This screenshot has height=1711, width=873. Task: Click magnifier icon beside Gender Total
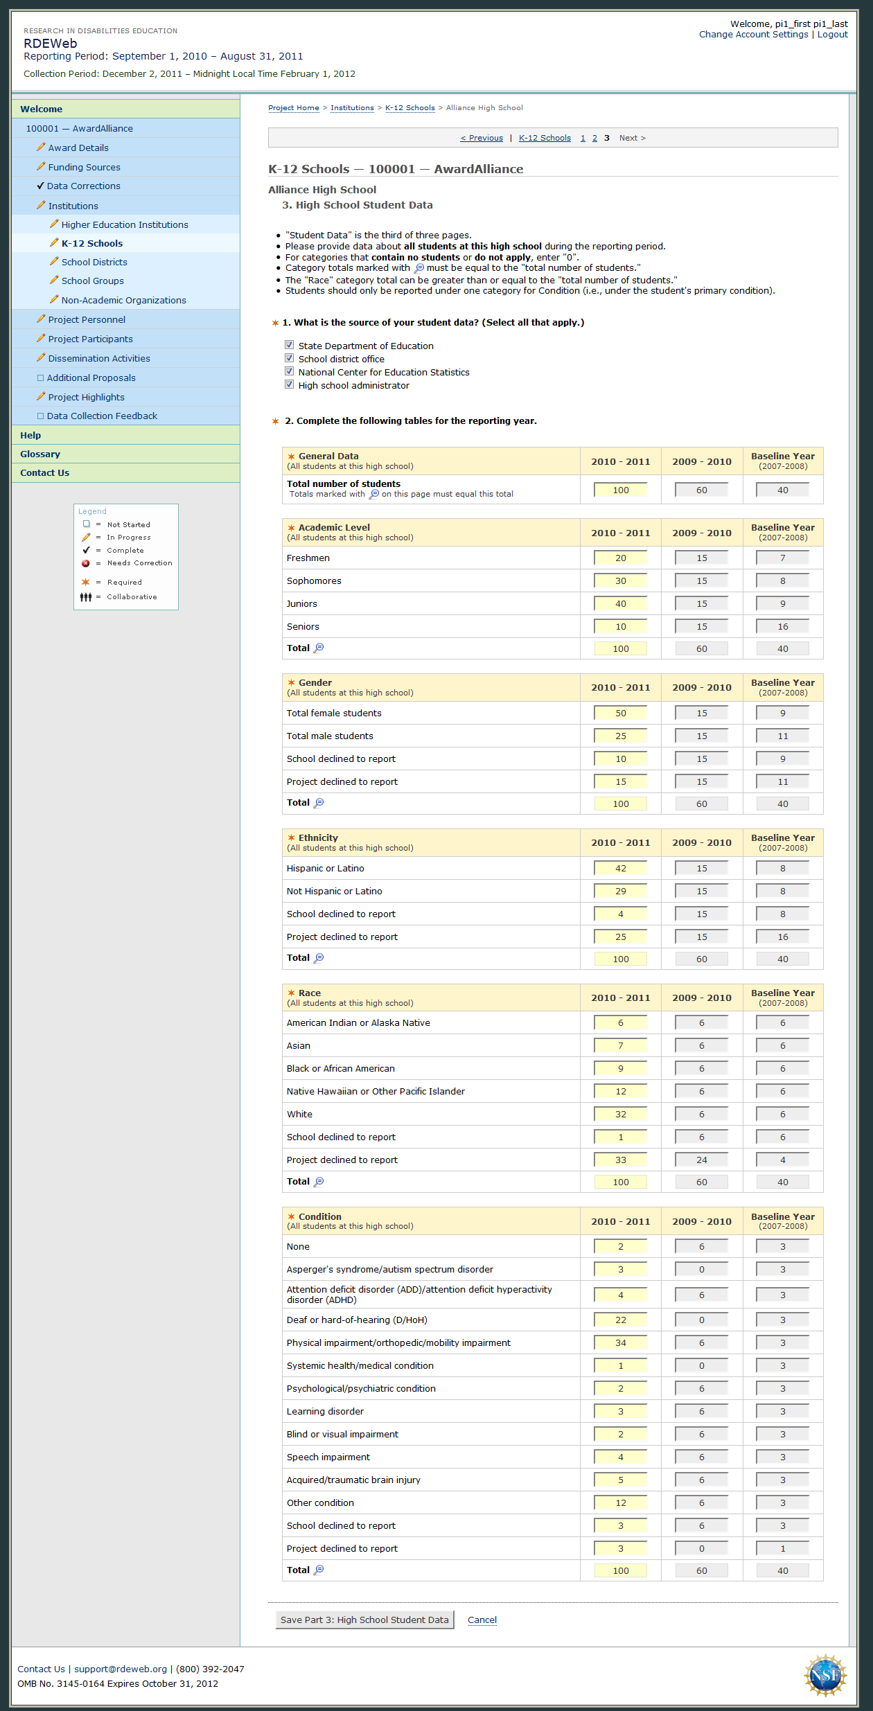point(319,803)
